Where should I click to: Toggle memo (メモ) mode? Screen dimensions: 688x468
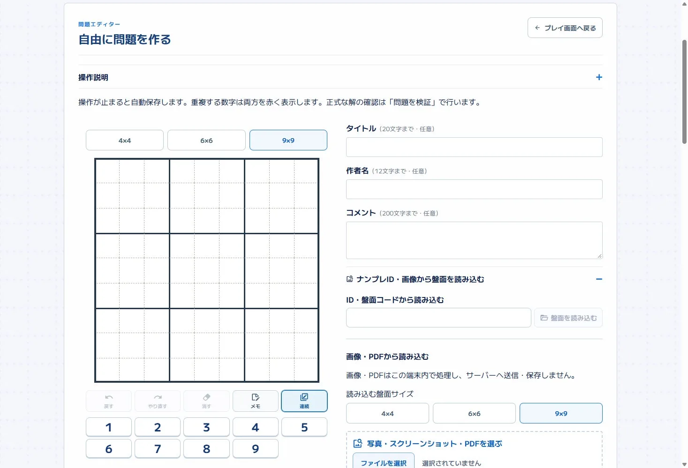(256, 401)
